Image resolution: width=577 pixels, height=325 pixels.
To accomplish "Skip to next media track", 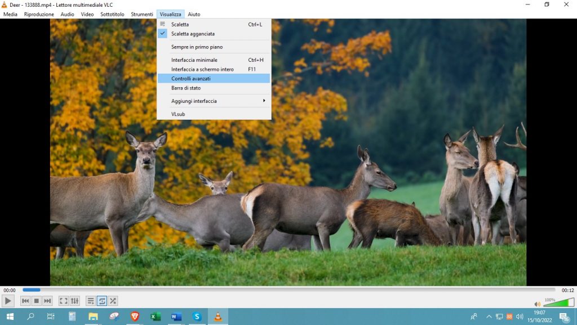I will [47, 301].
